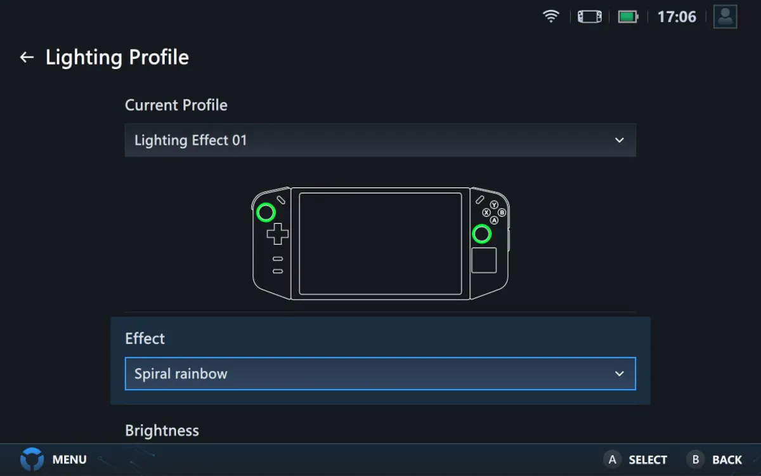
Task: Click the touchpad square on device diagram
Action: point(484,260)
